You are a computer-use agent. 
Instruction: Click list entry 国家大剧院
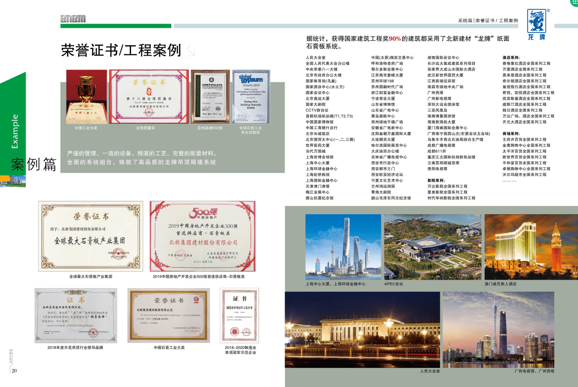[316, 105]
